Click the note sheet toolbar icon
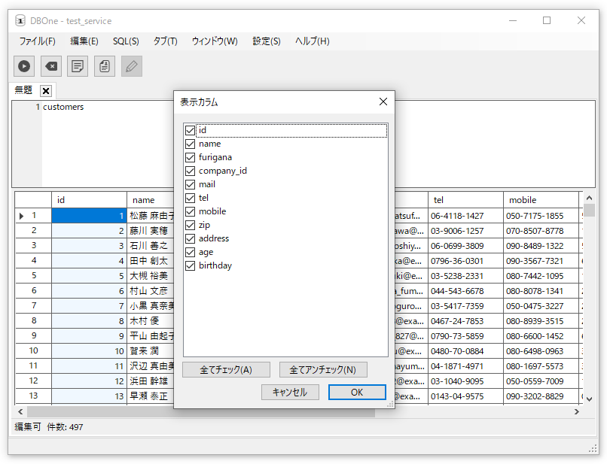 pos(78,66)
